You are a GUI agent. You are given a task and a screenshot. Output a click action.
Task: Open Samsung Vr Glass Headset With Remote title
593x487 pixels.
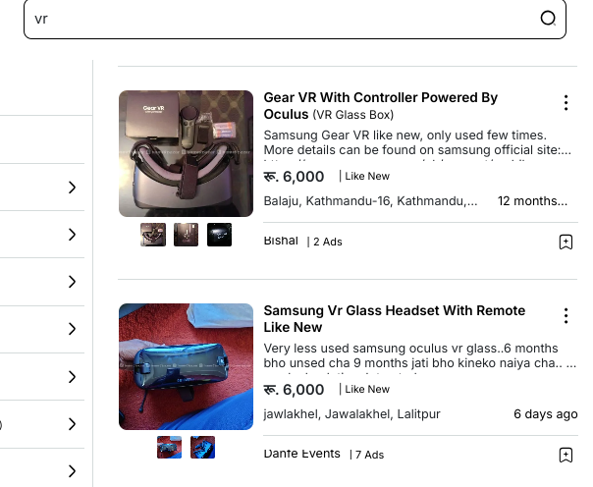coord(395,319)
